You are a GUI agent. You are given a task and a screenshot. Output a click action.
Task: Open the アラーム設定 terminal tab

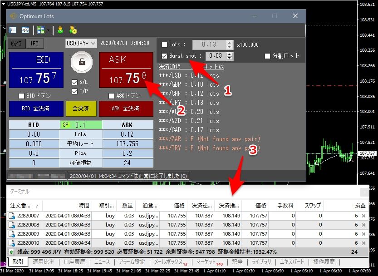[x=132, y=262]
